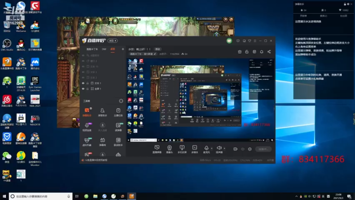Open the speaker dropdown arrow
The width and height of the screenshot is (355, 200).
click(225, 148)
